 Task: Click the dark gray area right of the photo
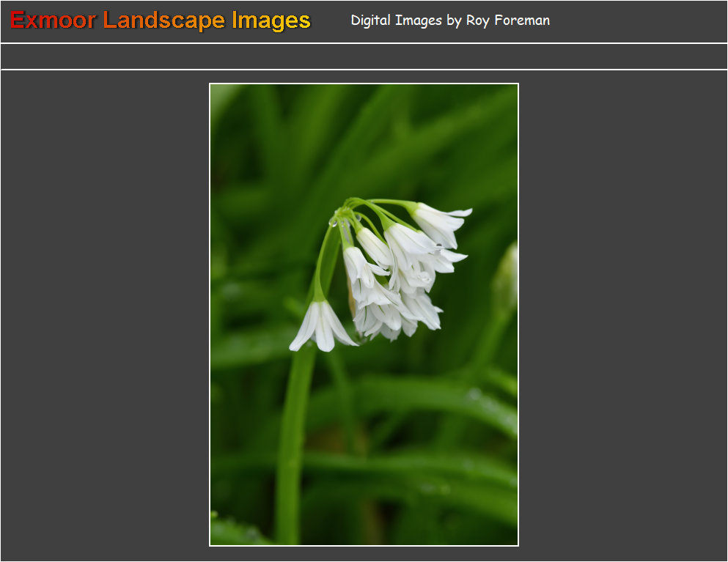(623, 315)
